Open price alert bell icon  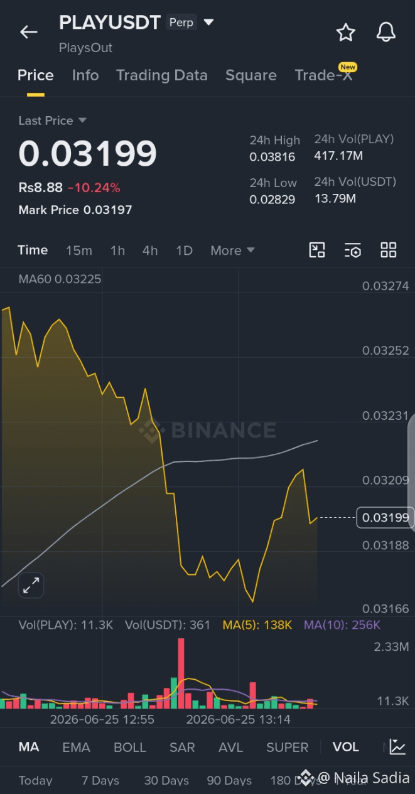click(x=386, y=32)
